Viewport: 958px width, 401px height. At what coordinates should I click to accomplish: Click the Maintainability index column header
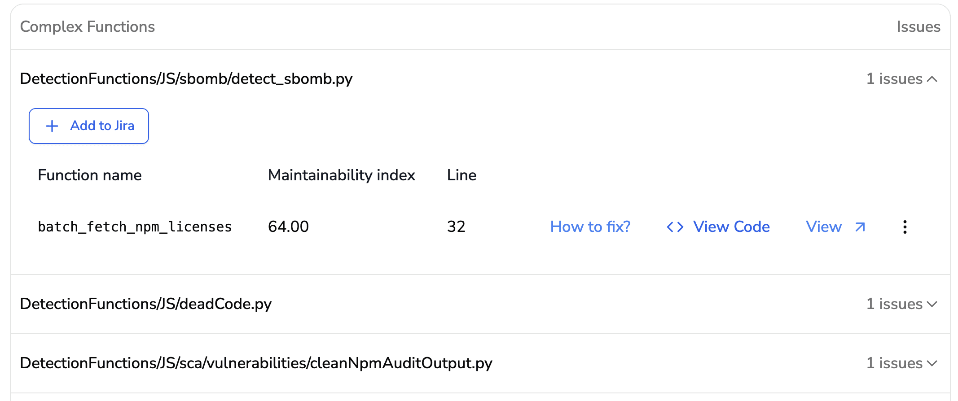[342, 175]
